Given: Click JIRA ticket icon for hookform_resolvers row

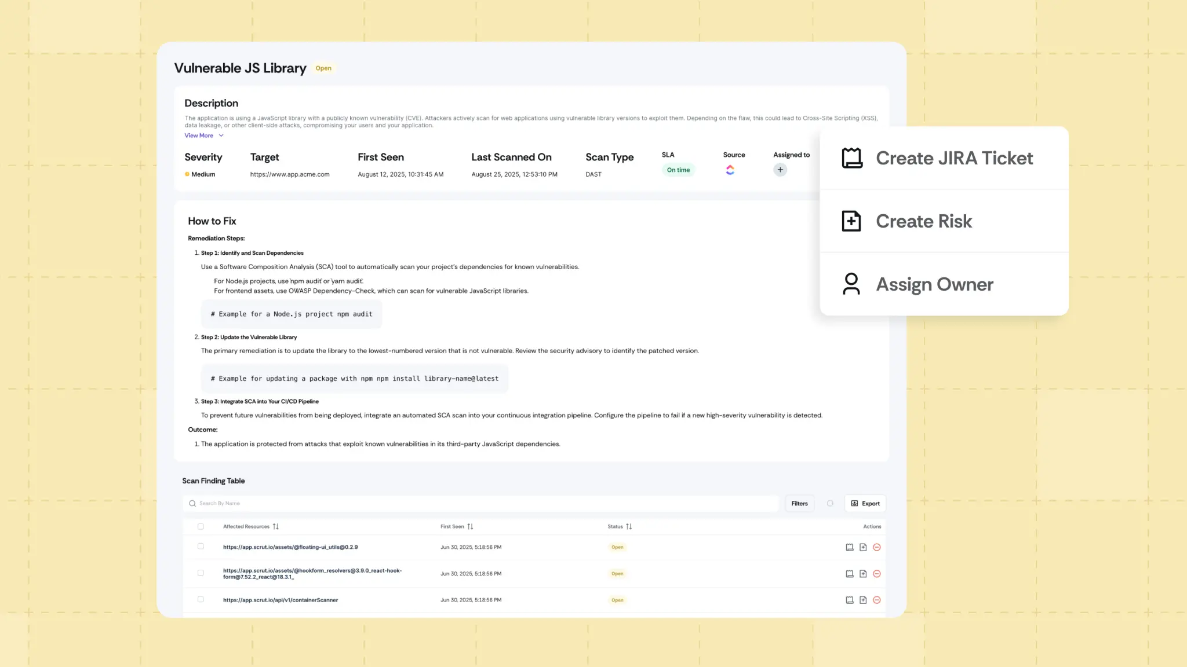Looking at the screenshot, I should pyautogui.click(x=849, y=574).
